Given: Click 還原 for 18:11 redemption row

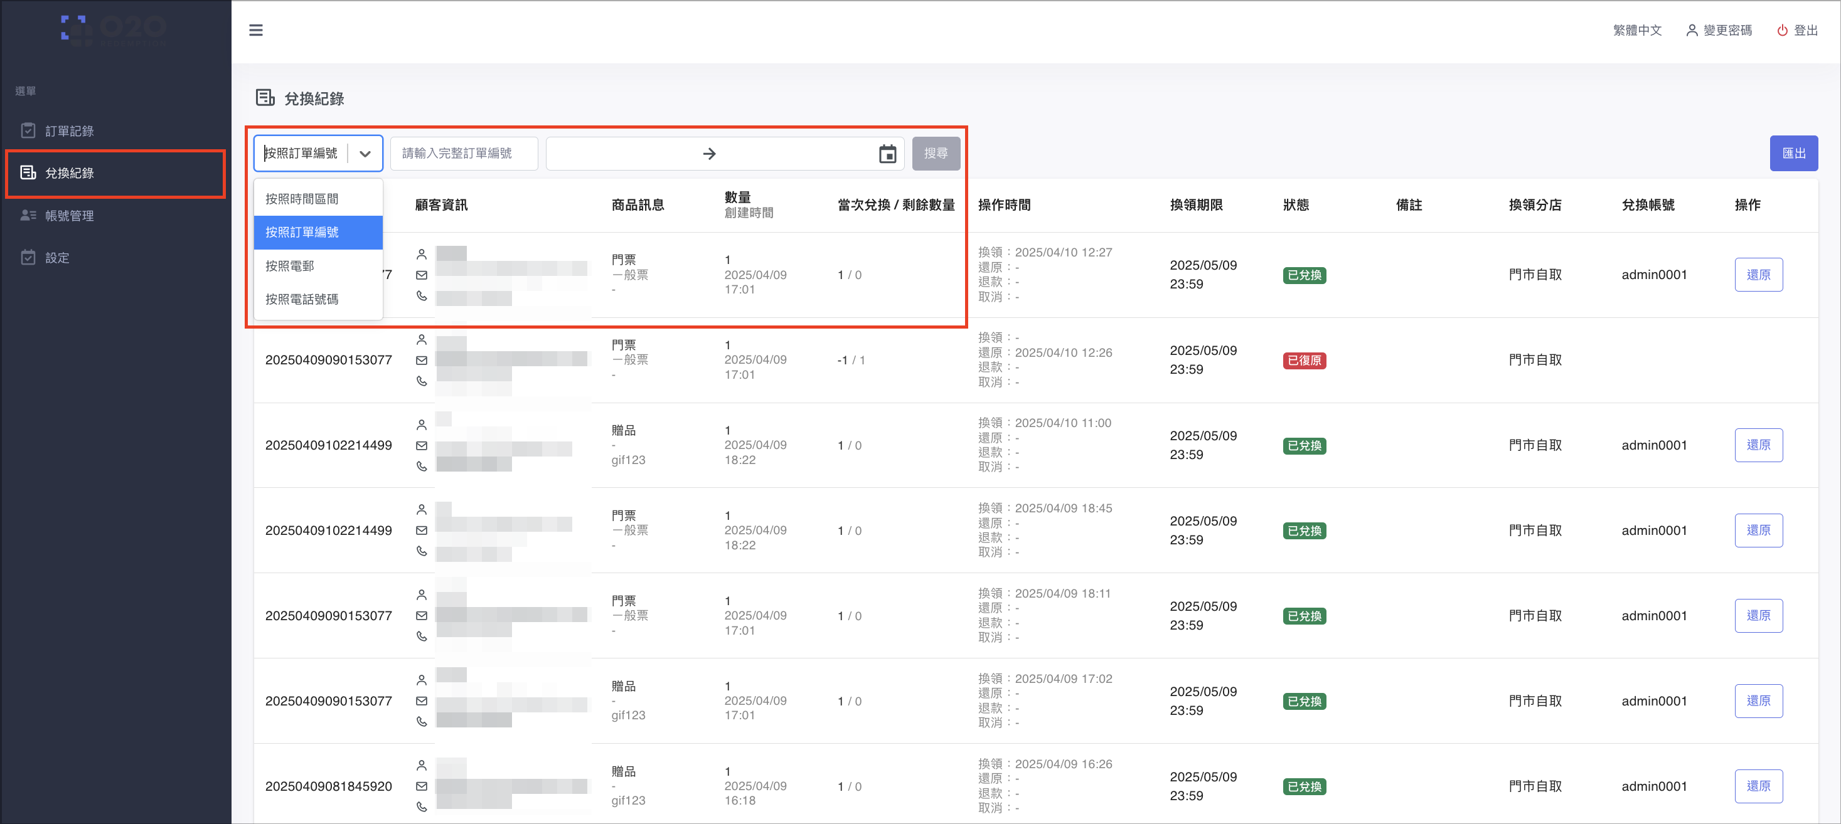Looking at the screenshot, I should [1758, 616].
